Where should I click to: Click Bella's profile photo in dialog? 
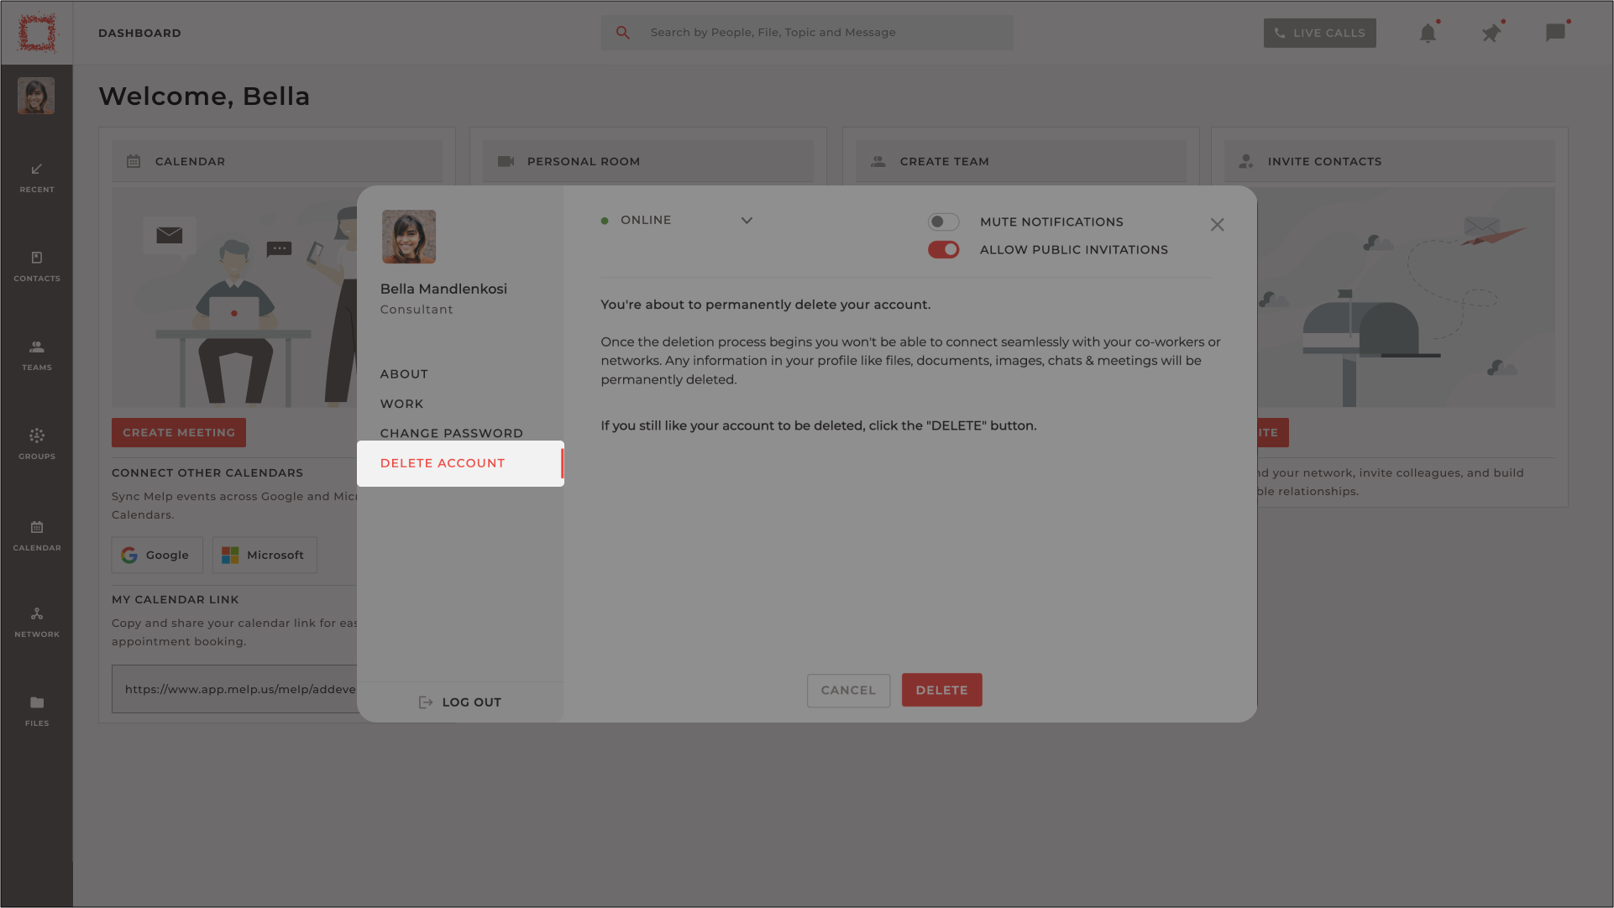pyautogui.click(x=409, y=237)
